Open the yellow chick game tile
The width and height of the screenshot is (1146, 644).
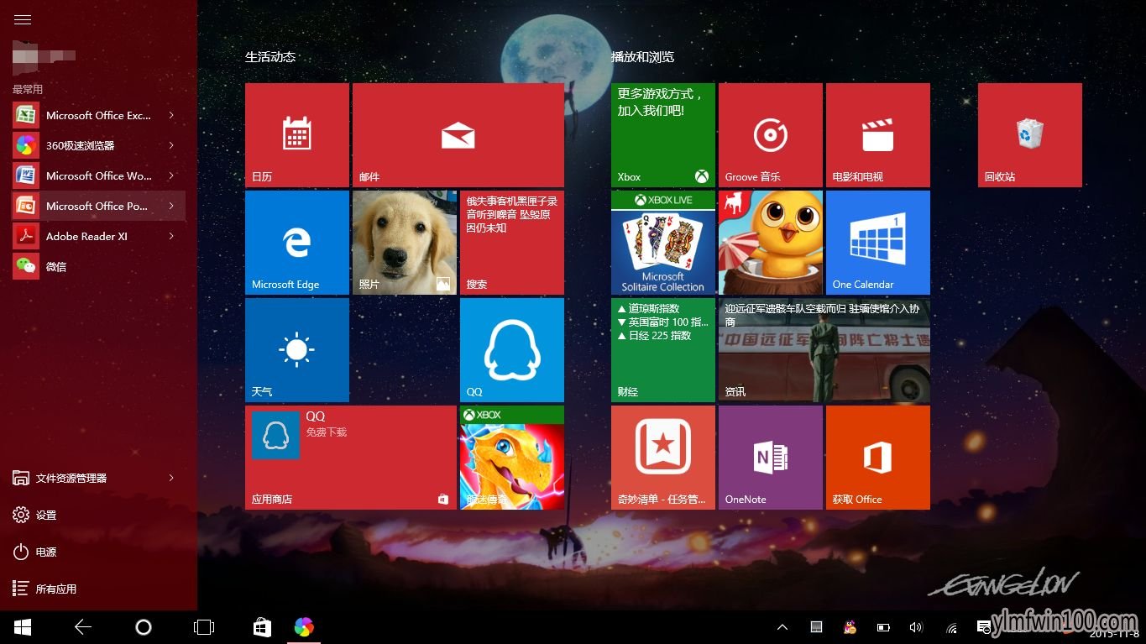[x=771, y=243]
